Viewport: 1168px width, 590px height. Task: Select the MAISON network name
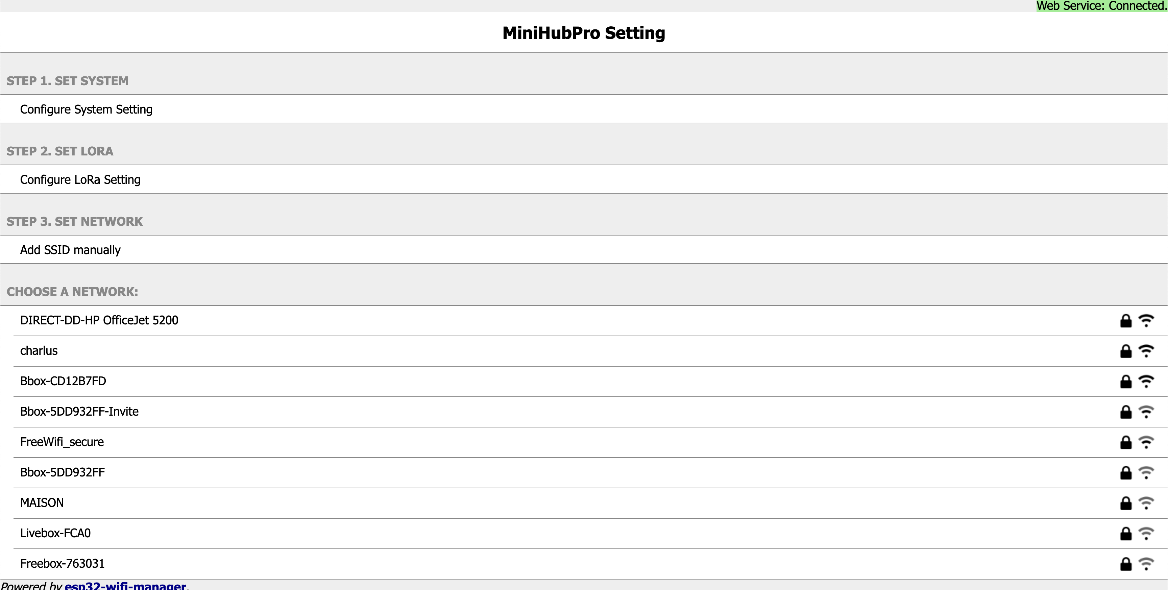click(x=42, y=502)
